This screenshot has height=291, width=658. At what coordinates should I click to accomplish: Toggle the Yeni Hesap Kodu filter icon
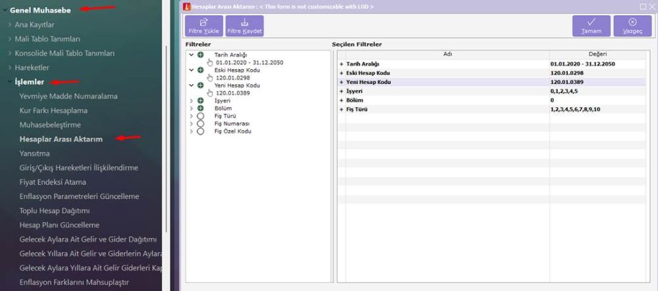tap(201, 85)
